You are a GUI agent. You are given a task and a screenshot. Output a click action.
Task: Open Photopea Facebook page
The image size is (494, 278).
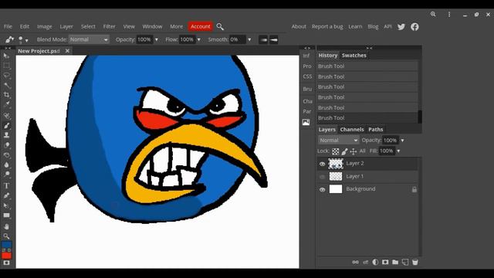[x=414, y=27]
